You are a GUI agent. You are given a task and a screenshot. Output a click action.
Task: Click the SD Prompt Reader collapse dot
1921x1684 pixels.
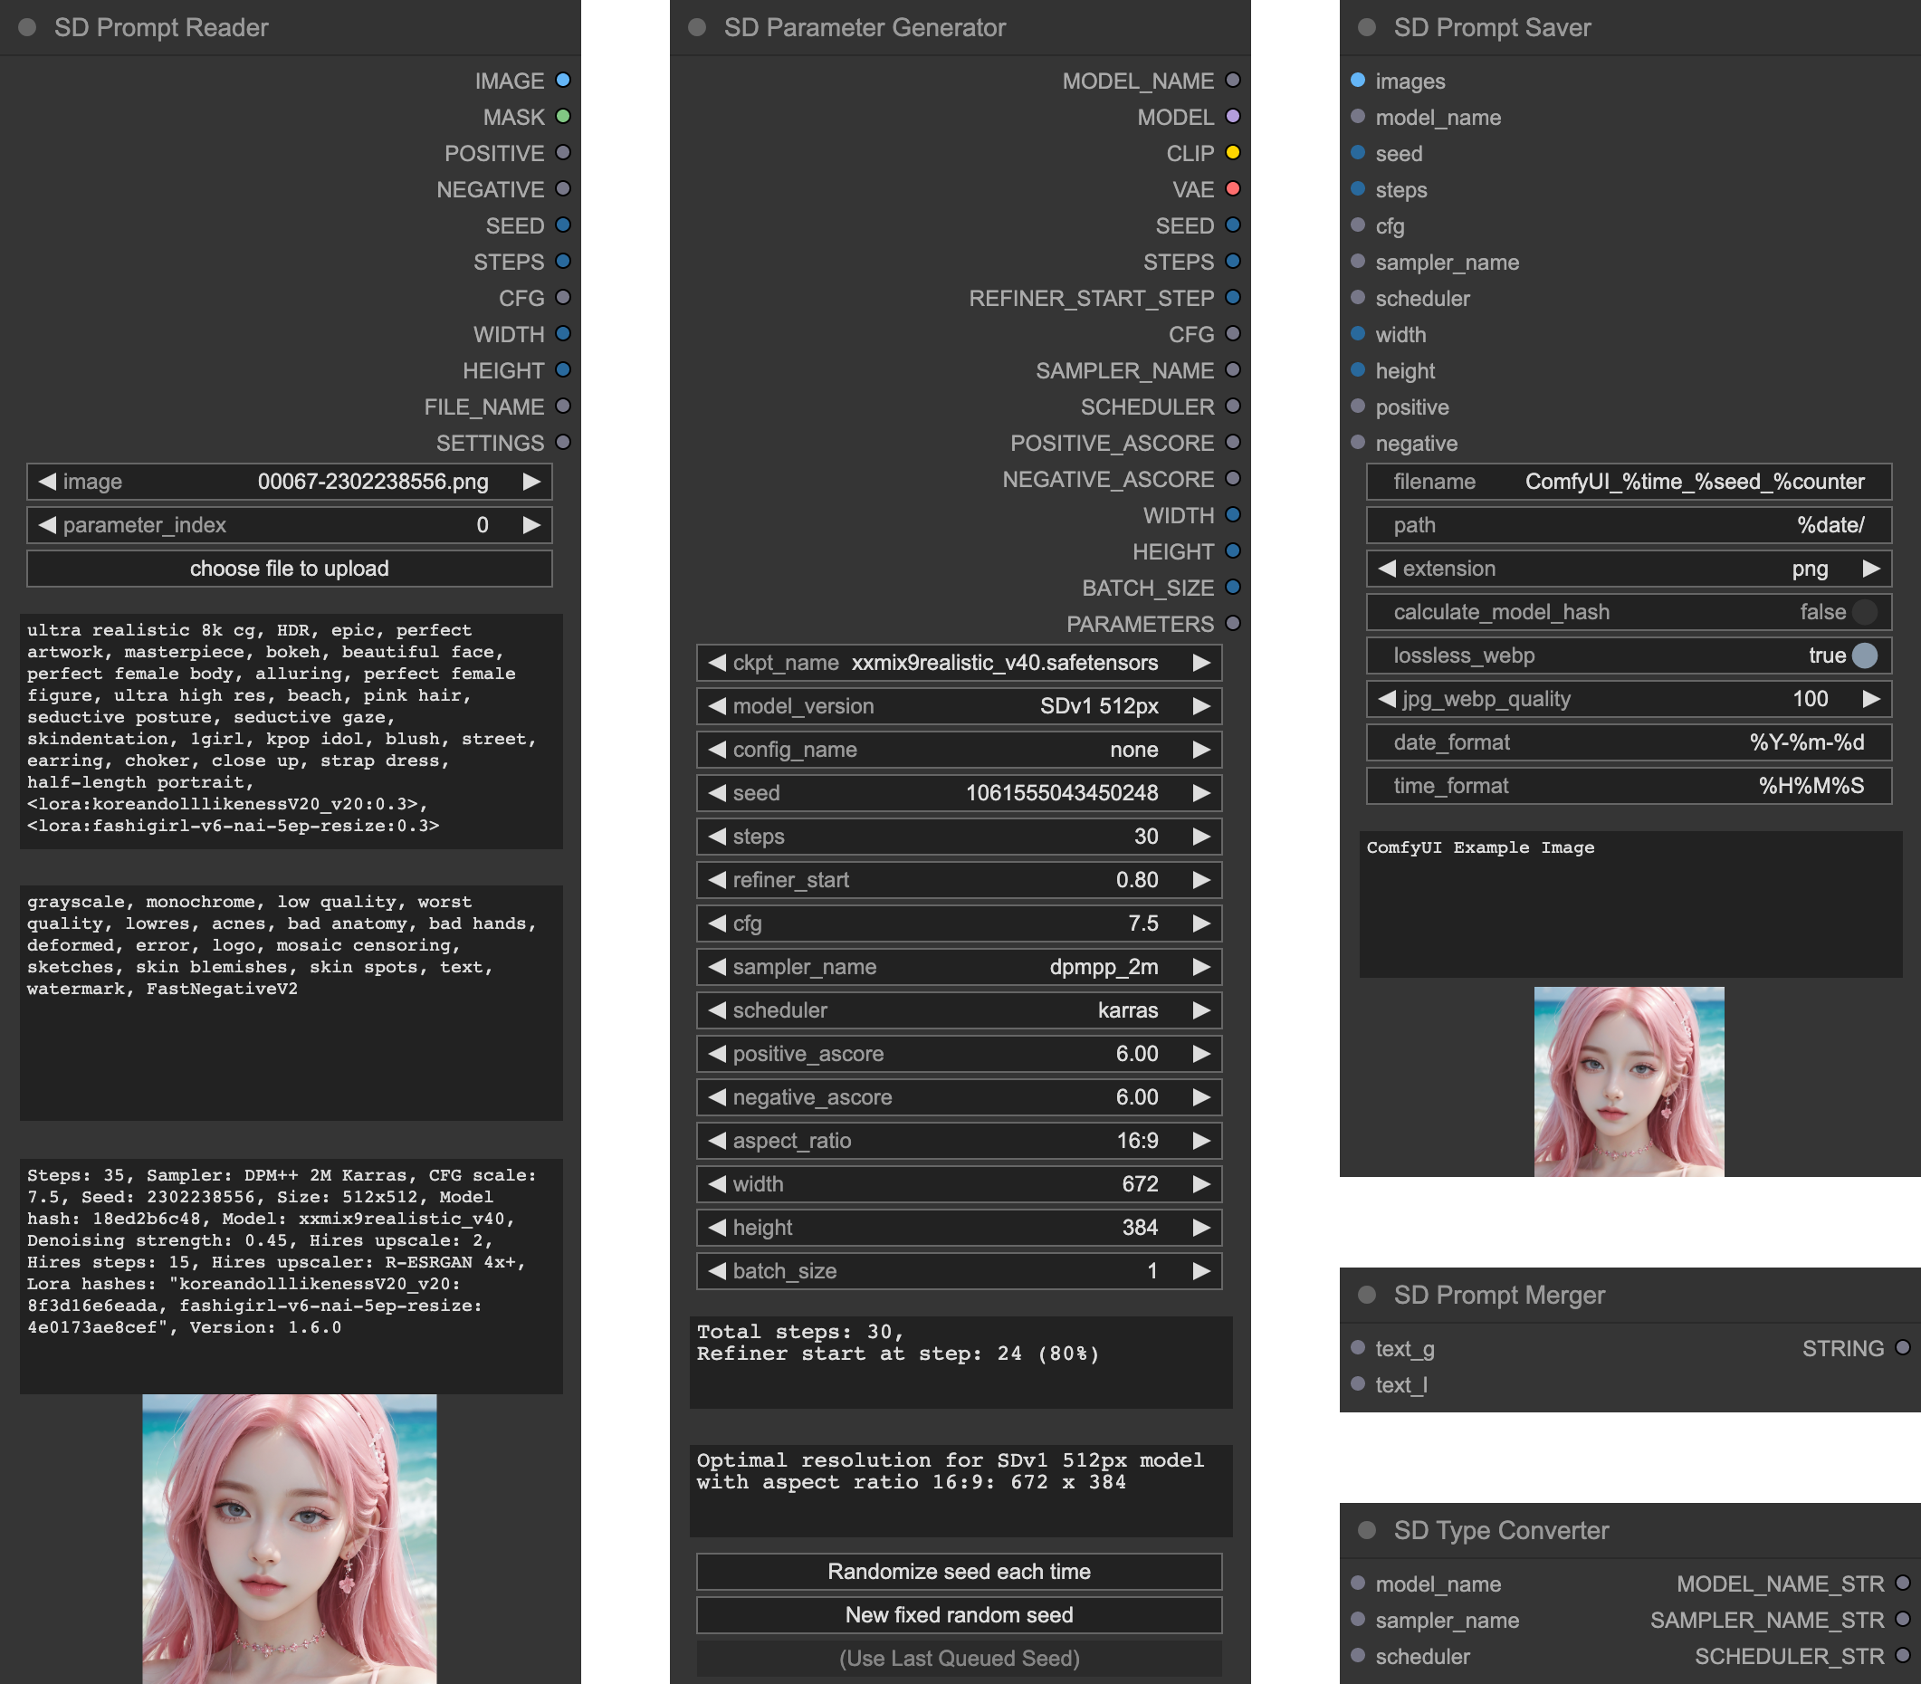click(x=27, y=27)
